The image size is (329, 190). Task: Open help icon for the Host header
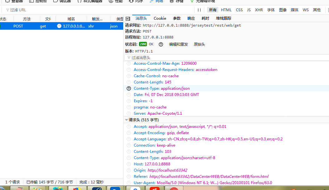point(129,164)
